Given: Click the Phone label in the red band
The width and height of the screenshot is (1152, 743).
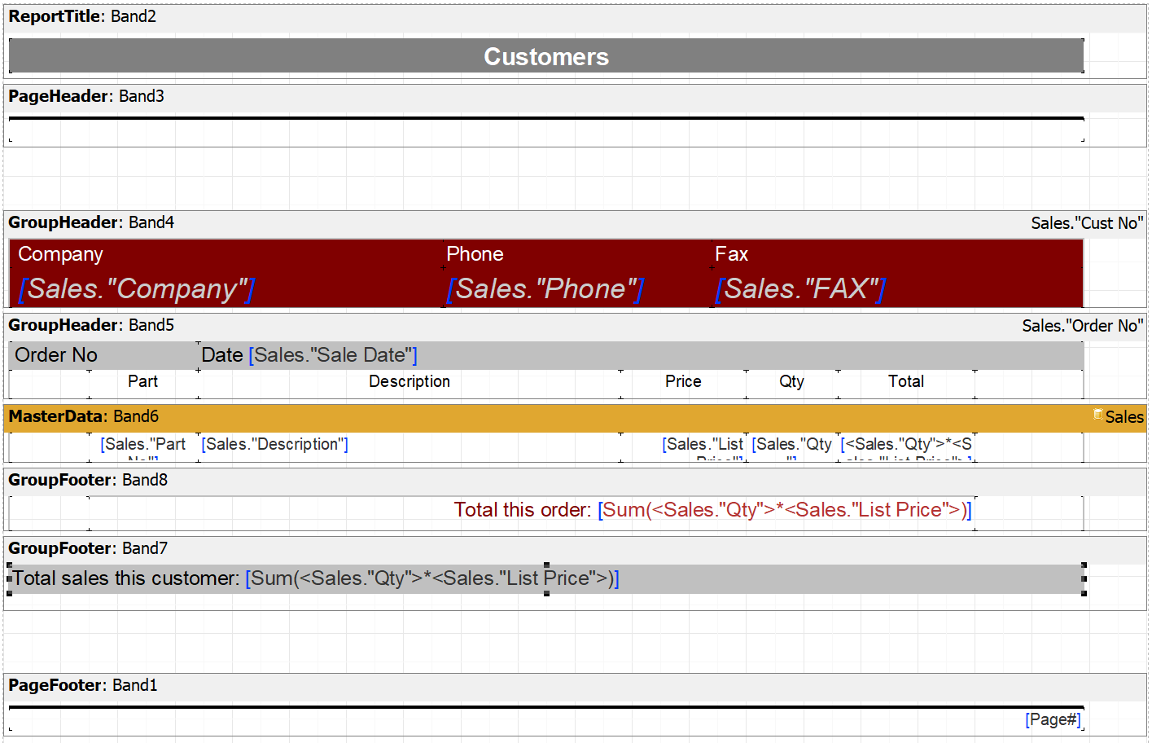Looking at the screenshot, I should 475,254.
